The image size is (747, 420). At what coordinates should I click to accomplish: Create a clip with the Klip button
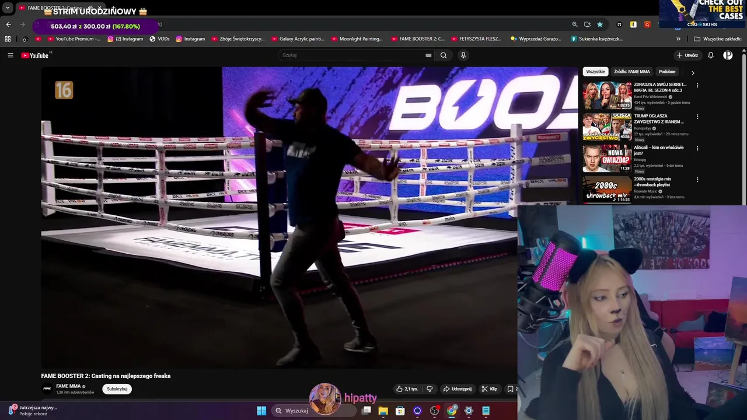(x=489, y=389)
